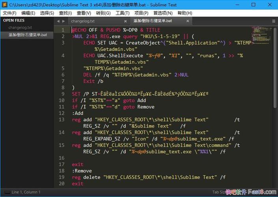This screenshot has height=197, width=278.
Task: Click UAC.ShellExecute on line 4
Action: (120, 56)
